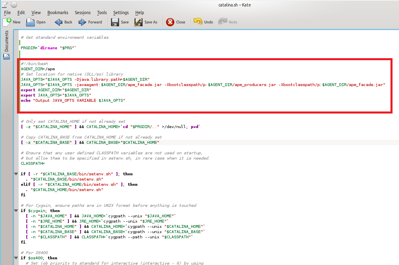The width and height of the screenshot is (399, 265).
Task: Save catalina.sh using the Save icon
Action: pos(115,22)
